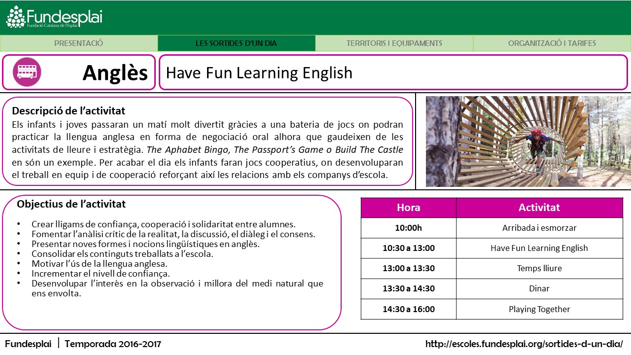The height and width of the screenshot is (355, 631).
Task: Open the Territoris i Equipaments tab
Action: (394, 43)
